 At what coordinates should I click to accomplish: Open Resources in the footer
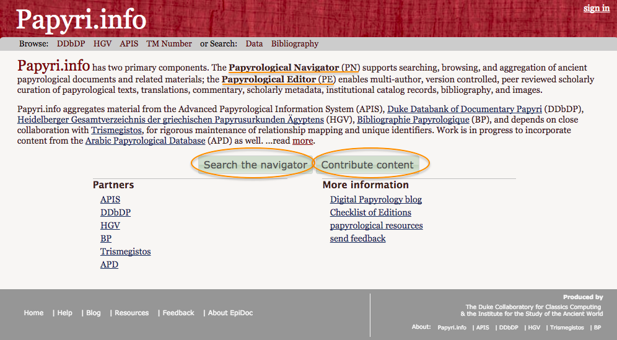point(131,313)
